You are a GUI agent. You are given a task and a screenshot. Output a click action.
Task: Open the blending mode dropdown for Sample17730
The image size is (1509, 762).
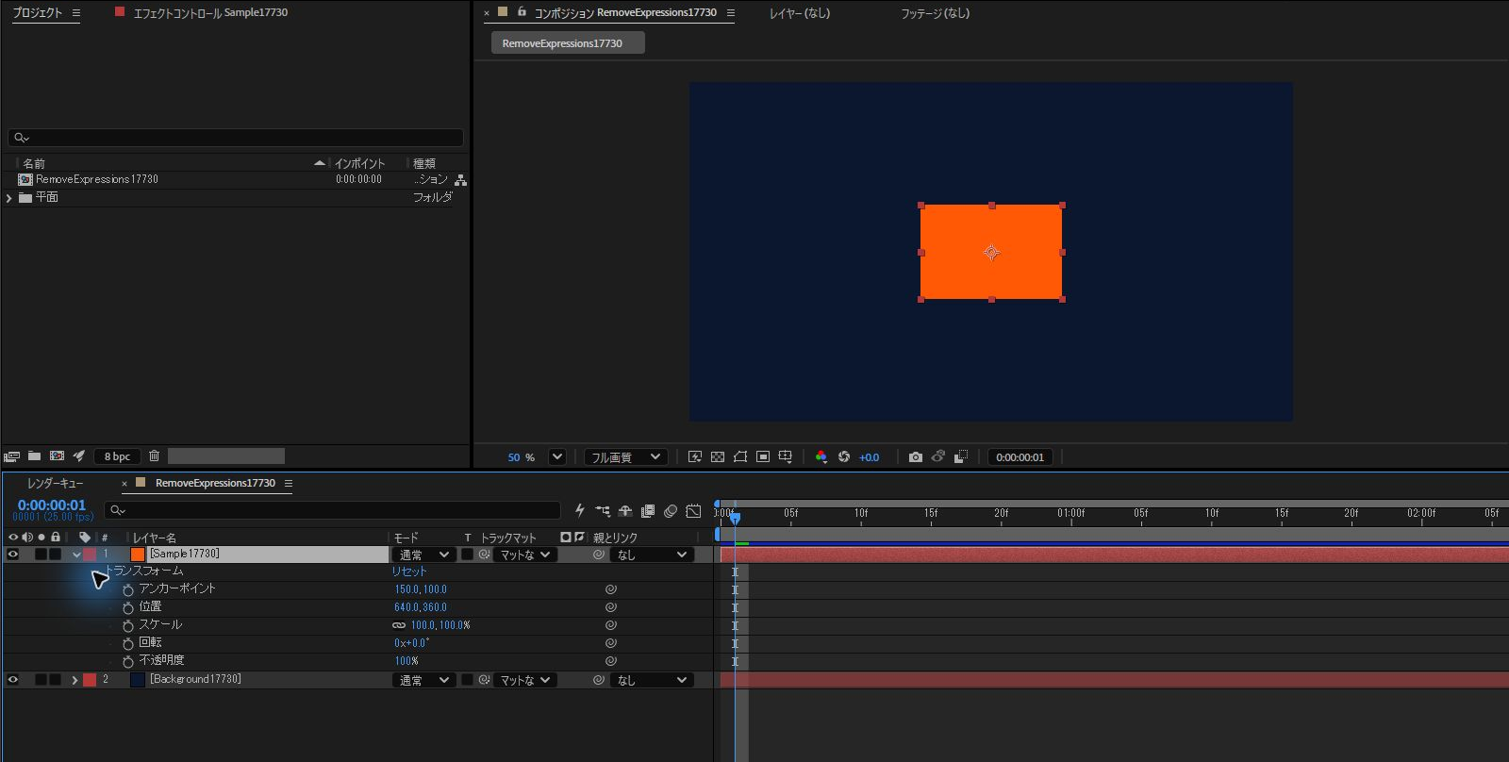click(423, 555)
